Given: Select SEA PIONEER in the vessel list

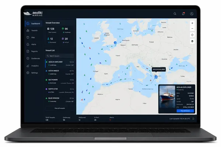Looking at the screenshot, I should click(60, 81).
